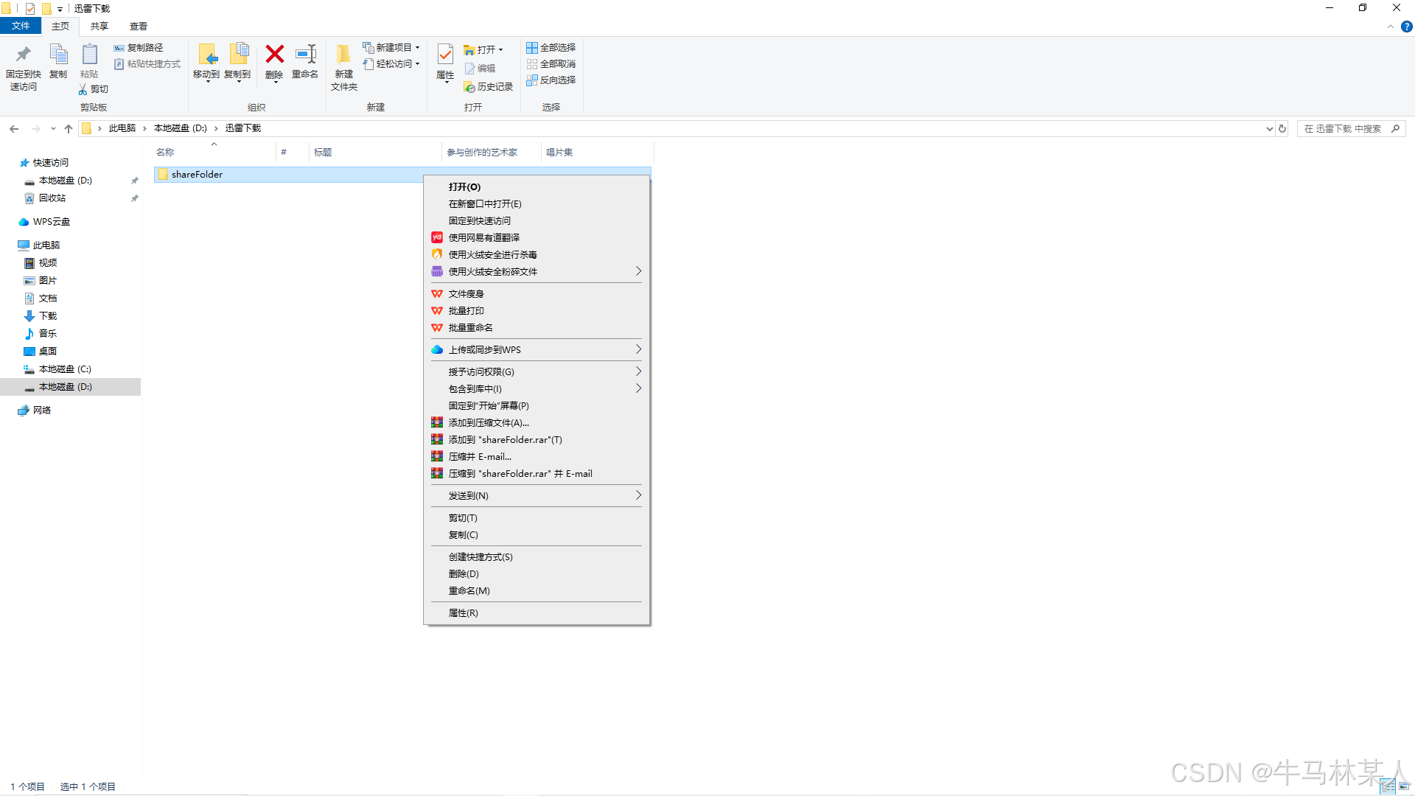Select Local Disk (C:) in sidebar

65,369
